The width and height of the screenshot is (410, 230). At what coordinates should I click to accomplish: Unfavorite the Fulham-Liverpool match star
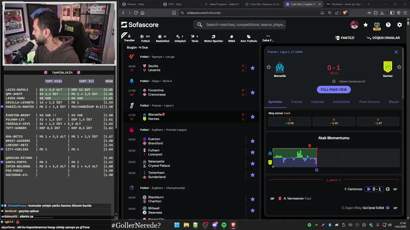point(252,152)
